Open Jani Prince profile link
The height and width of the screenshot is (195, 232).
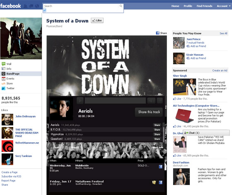[x=193, y=39]
